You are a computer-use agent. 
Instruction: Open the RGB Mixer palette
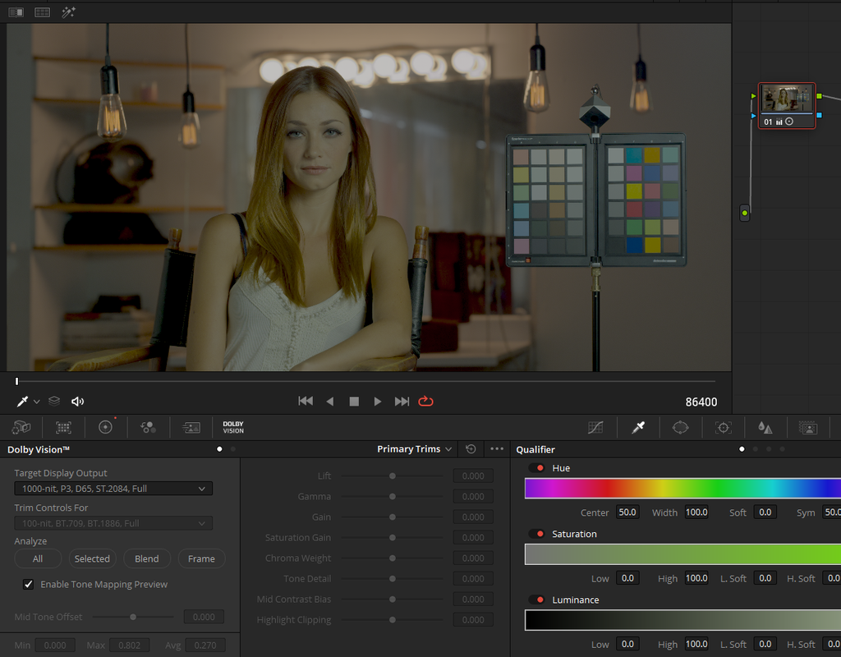point(148,427)
